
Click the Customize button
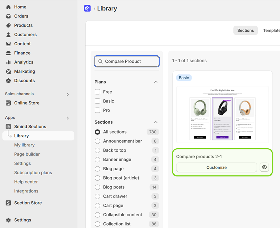216,168
